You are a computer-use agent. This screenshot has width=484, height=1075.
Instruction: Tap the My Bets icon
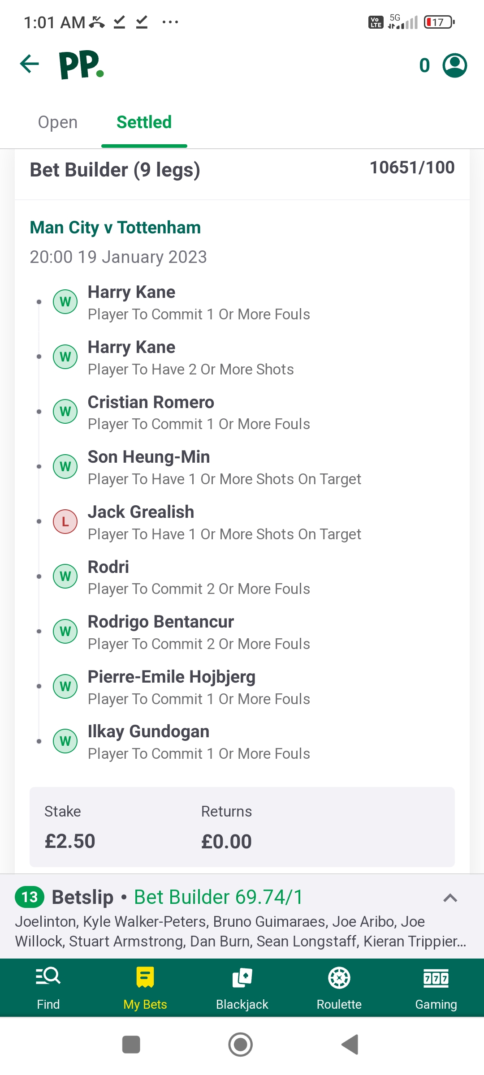(x=145, y=977)
